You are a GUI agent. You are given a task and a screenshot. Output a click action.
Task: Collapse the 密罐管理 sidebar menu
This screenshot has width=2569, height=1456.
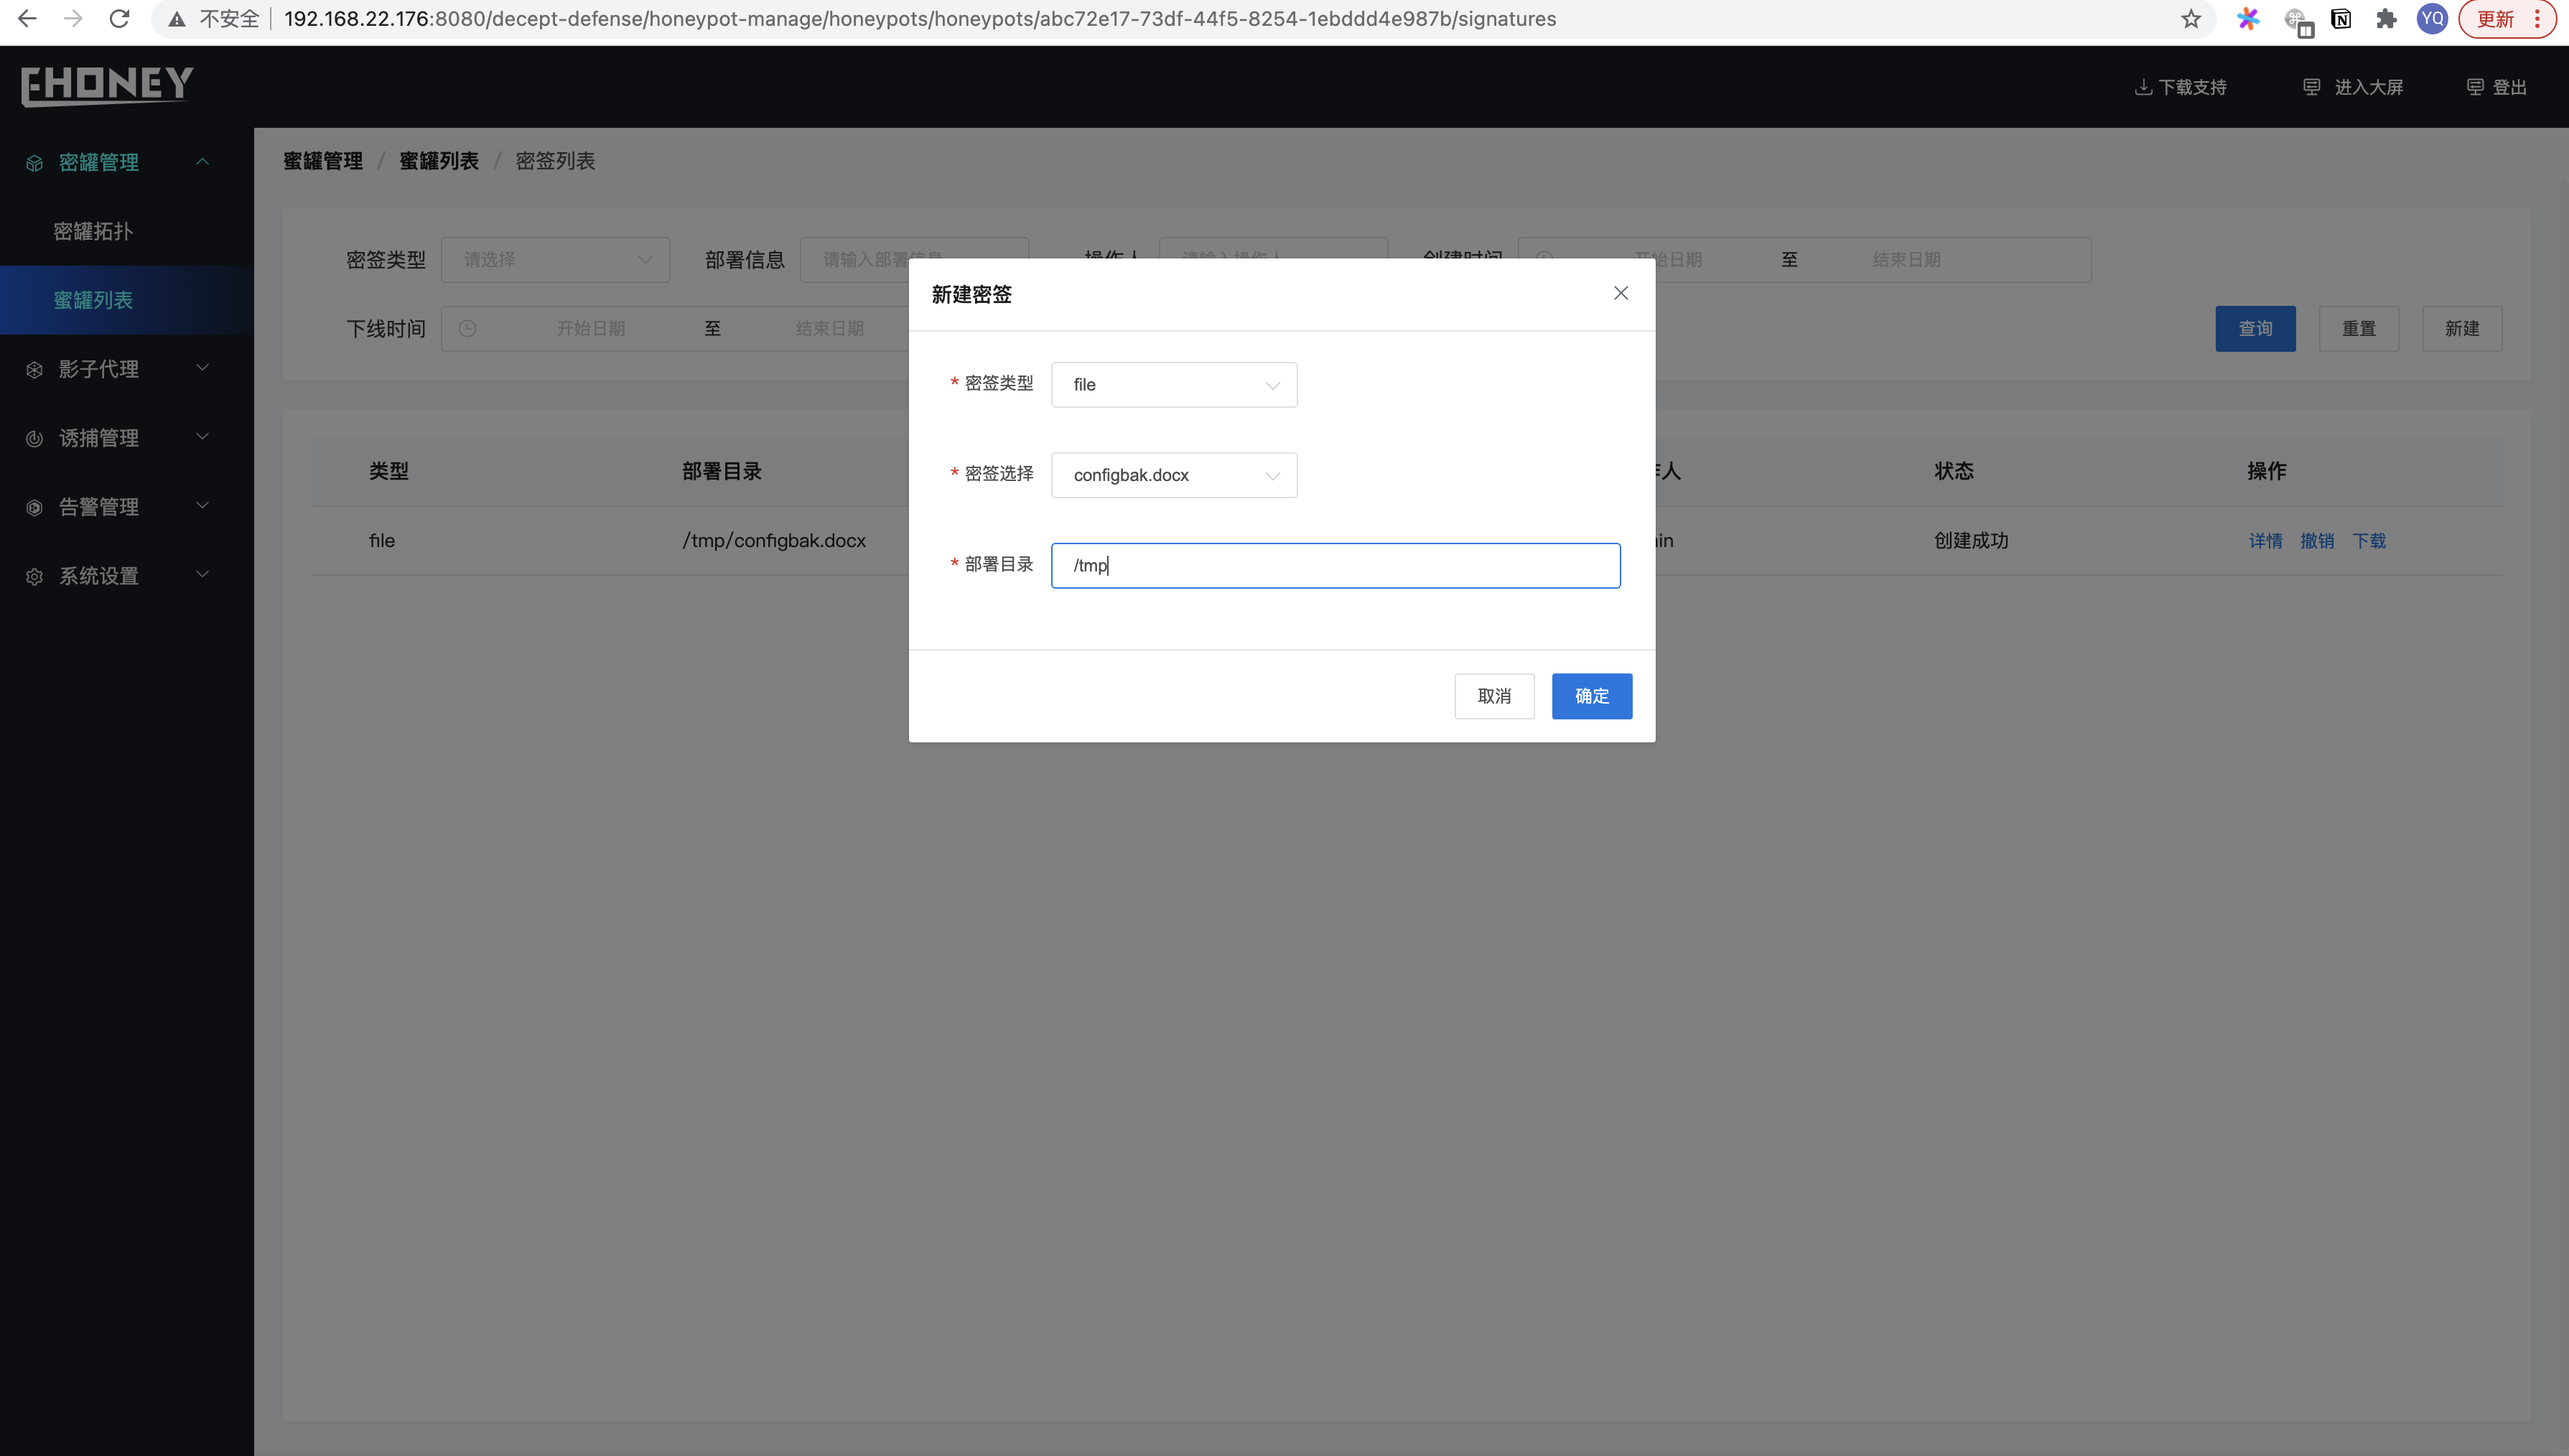click(x=127, y=162)
